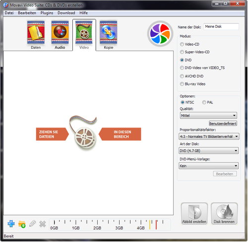Open the Download menu
The height and width of the screenshot is (242, 248).
pyautogui.click(x=66, y=13)
